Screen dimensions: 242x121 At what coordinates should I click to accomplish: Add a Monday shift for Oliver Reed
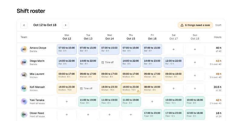tap(67, 115)
